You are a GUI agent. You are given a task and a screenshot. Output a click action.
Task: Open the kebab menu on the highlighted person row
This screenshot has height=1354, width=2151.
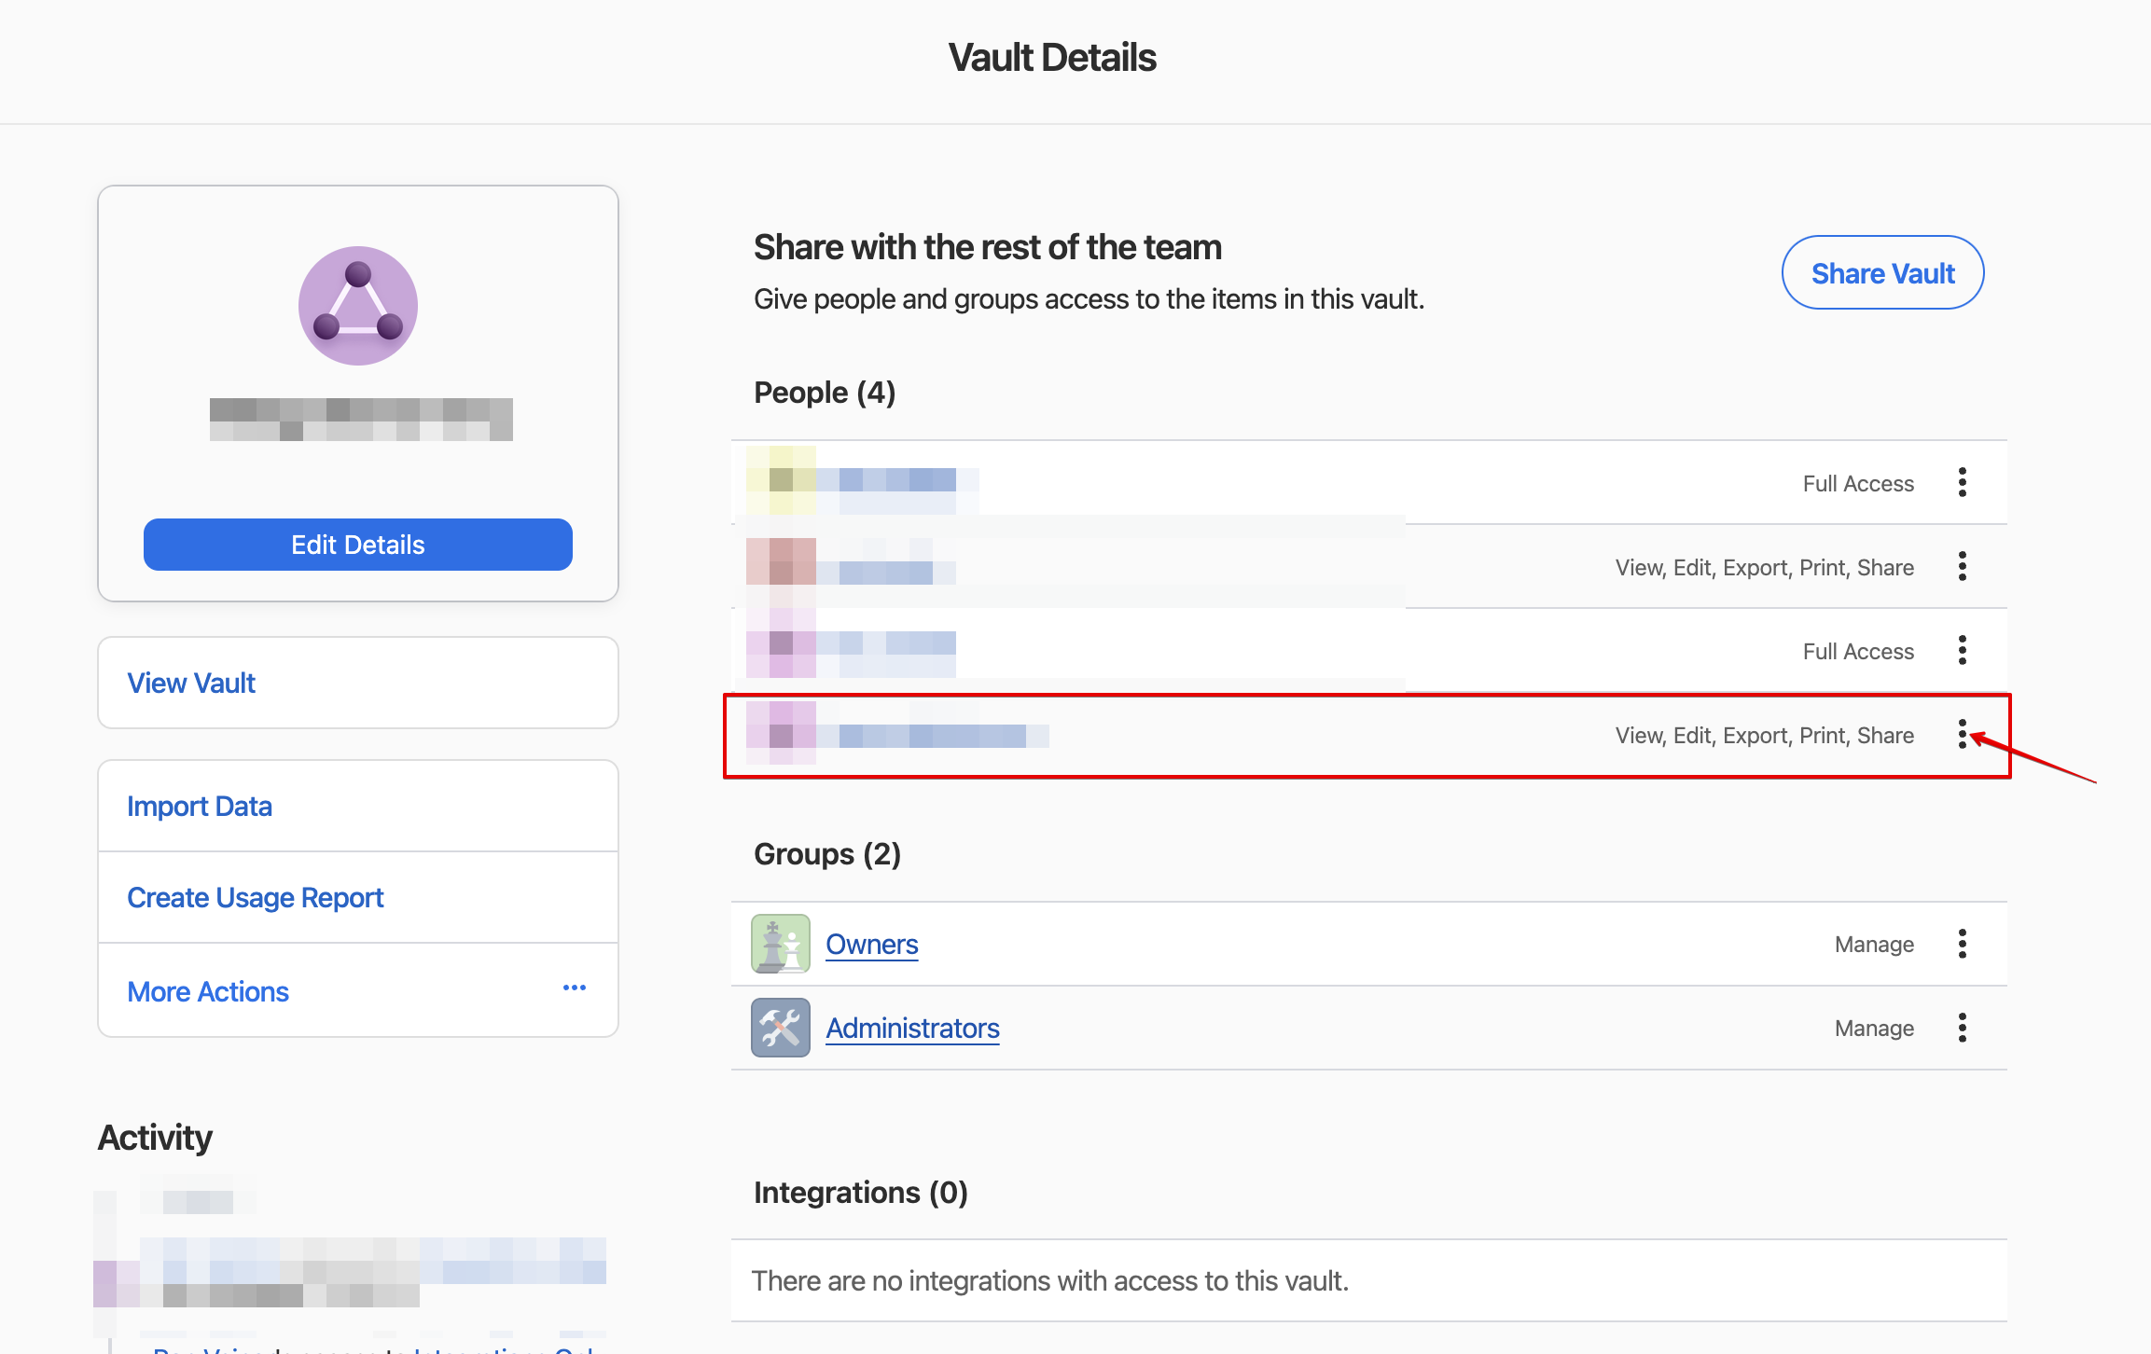pyautogui.click(x=1963, y=735)
